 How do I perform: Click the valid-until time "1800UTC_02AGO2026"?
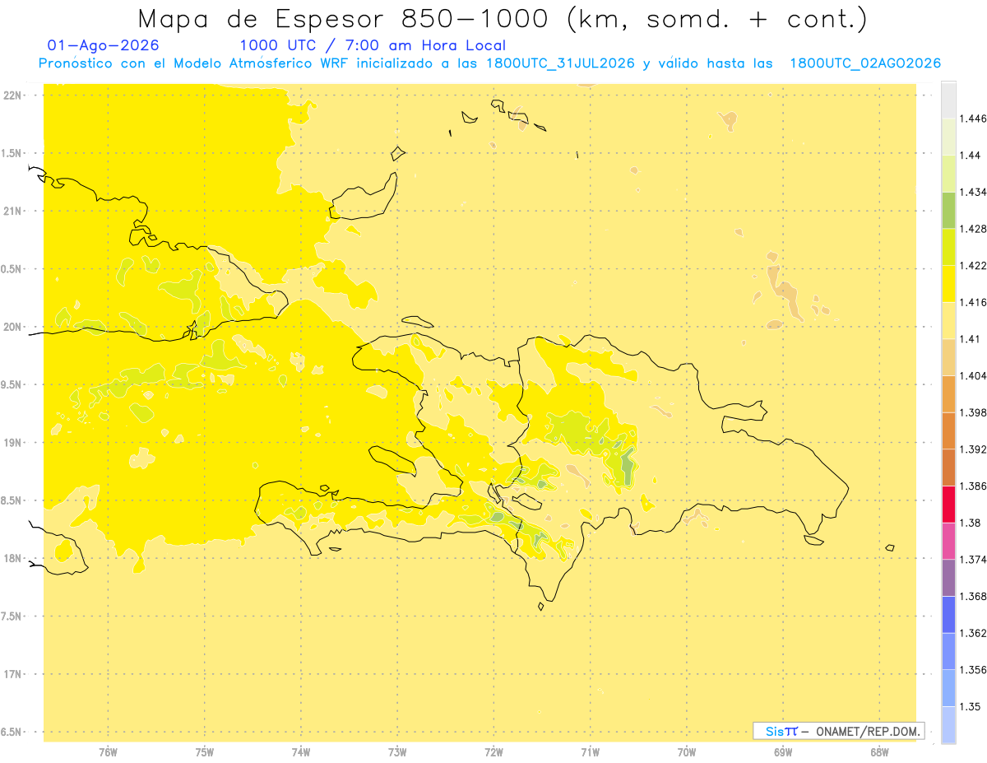[x=865, y=63]
